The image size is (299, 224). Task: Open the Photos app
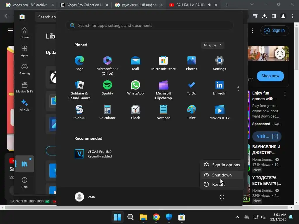click(192, 63)
